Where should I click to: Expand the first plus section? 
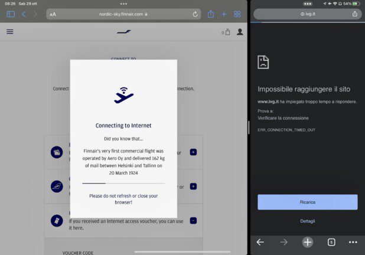click(x=193, y=152)
